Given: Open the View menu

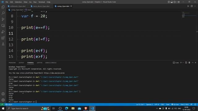Looking at the screenshot, I should (x=25, y=2).
